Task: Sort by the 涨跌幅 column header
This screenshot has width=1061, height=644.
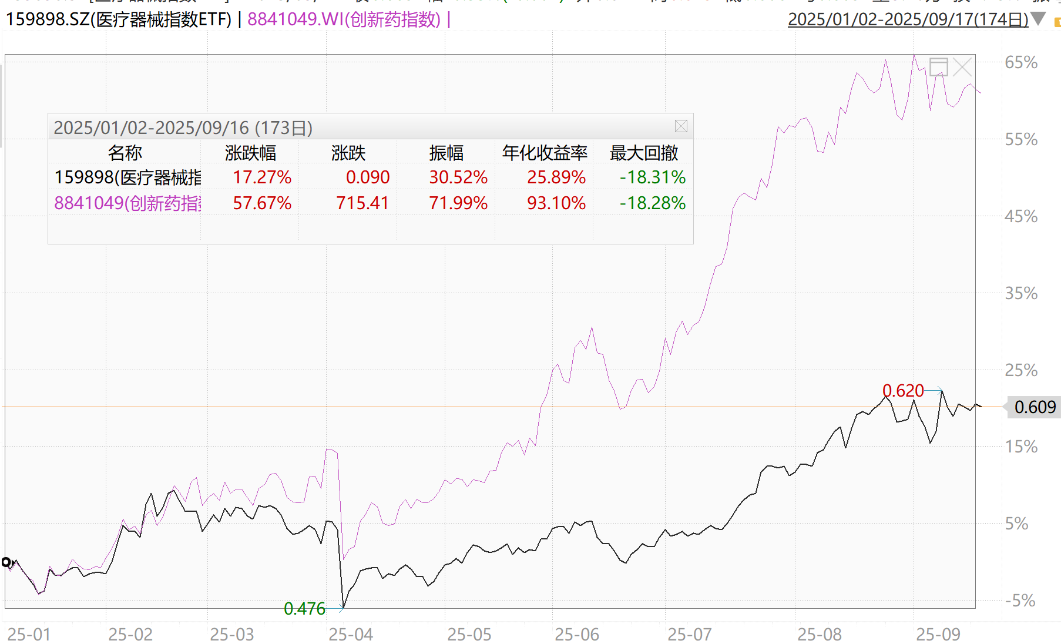Action: point(250,153)
